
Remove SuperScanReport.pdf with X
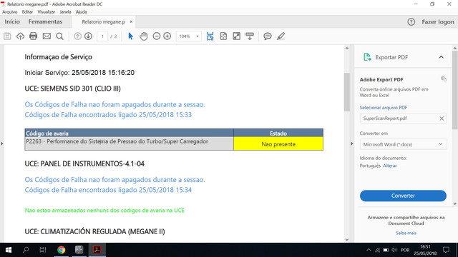(x=442, y=119)
